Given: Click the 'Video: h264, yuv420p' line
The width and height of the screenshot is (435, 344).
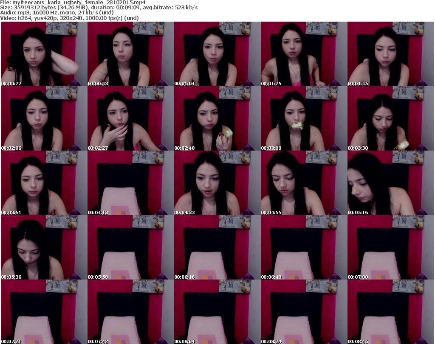Looking at the screenshot, I should (x=69, y=18).
